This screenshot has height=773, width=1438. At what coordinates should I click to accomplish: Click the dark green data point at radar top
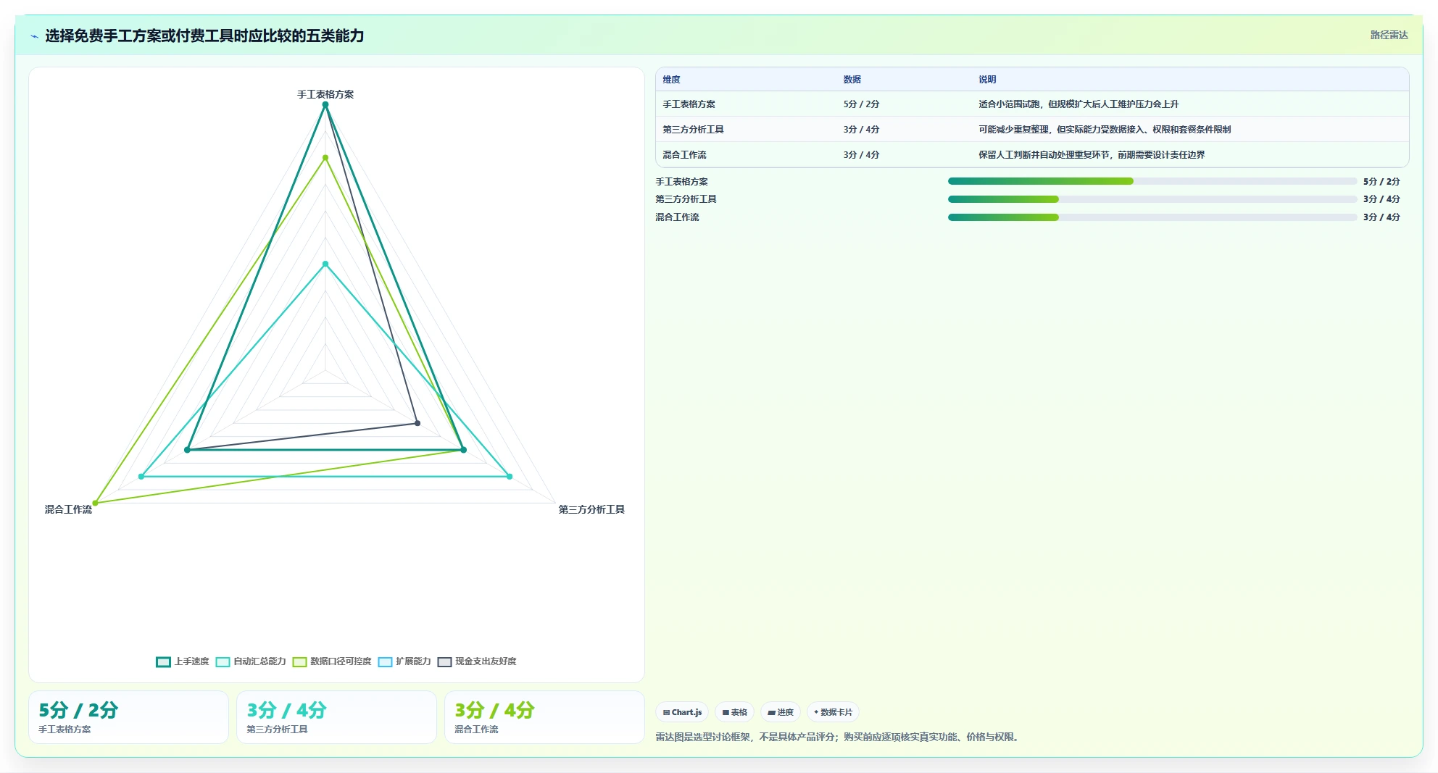pyautogui.click(x=325, y=105)
